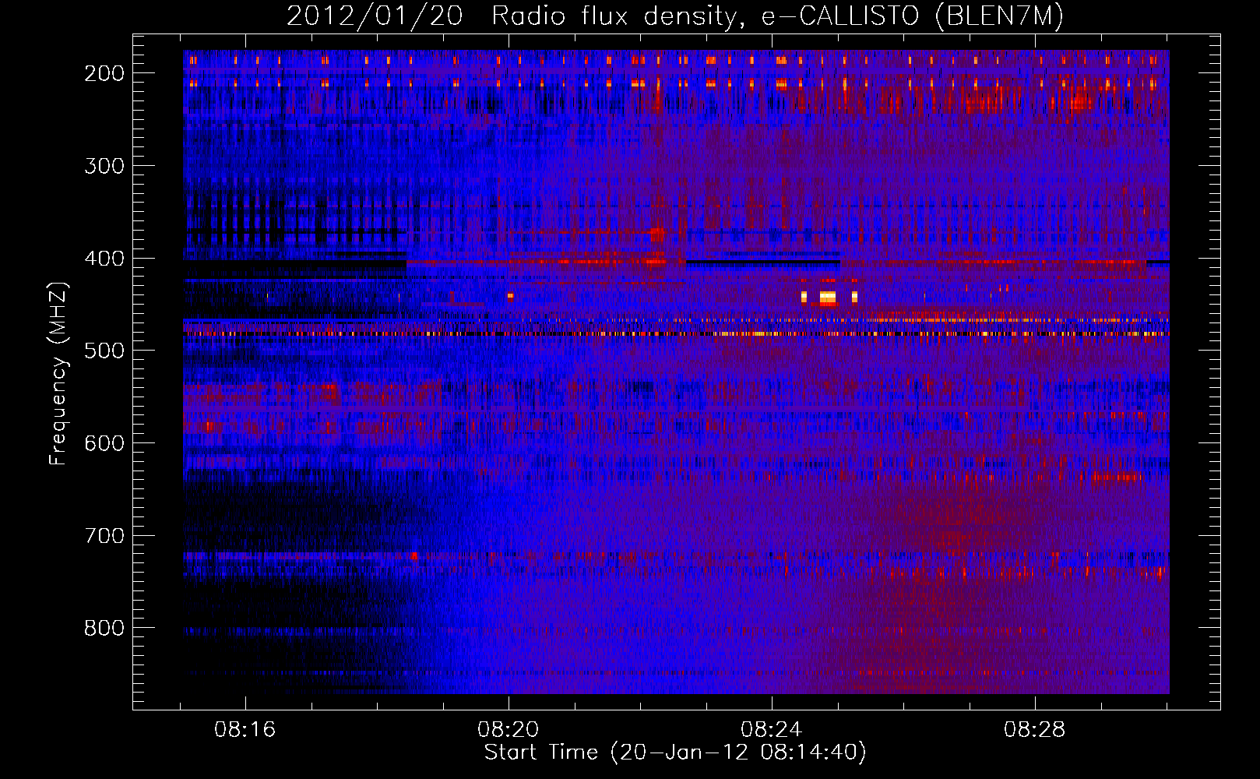Click the 300 frequency tick label
Image resolution: width=1260 pixels, height=779 pixels.
point(104,166)
